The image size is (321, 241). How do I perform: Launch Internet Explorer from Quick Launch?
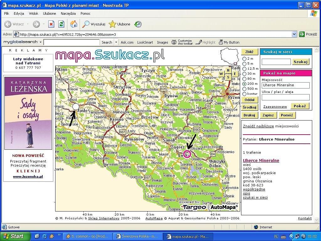[x=44, y=236]
